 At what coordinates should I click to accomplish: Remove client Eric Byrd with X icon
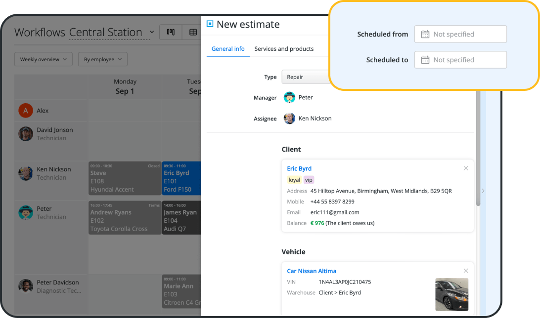[x=465, y=168]
